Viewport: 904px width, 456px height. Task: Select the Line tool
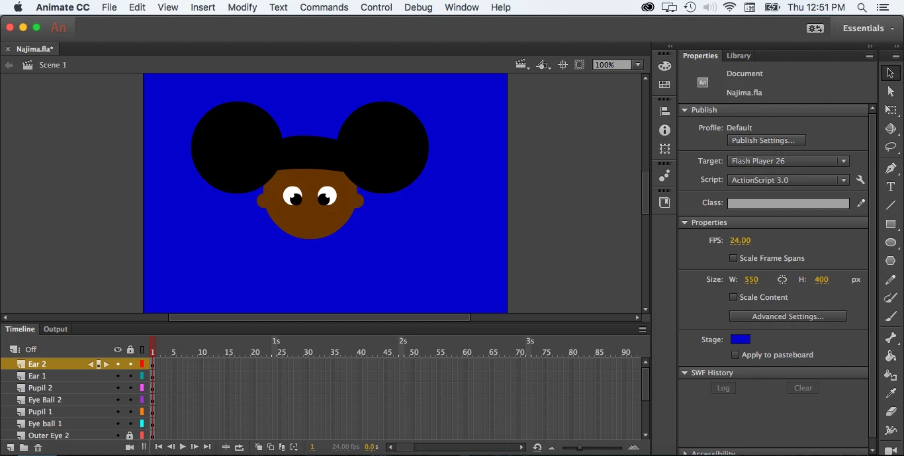coord(891,205)
